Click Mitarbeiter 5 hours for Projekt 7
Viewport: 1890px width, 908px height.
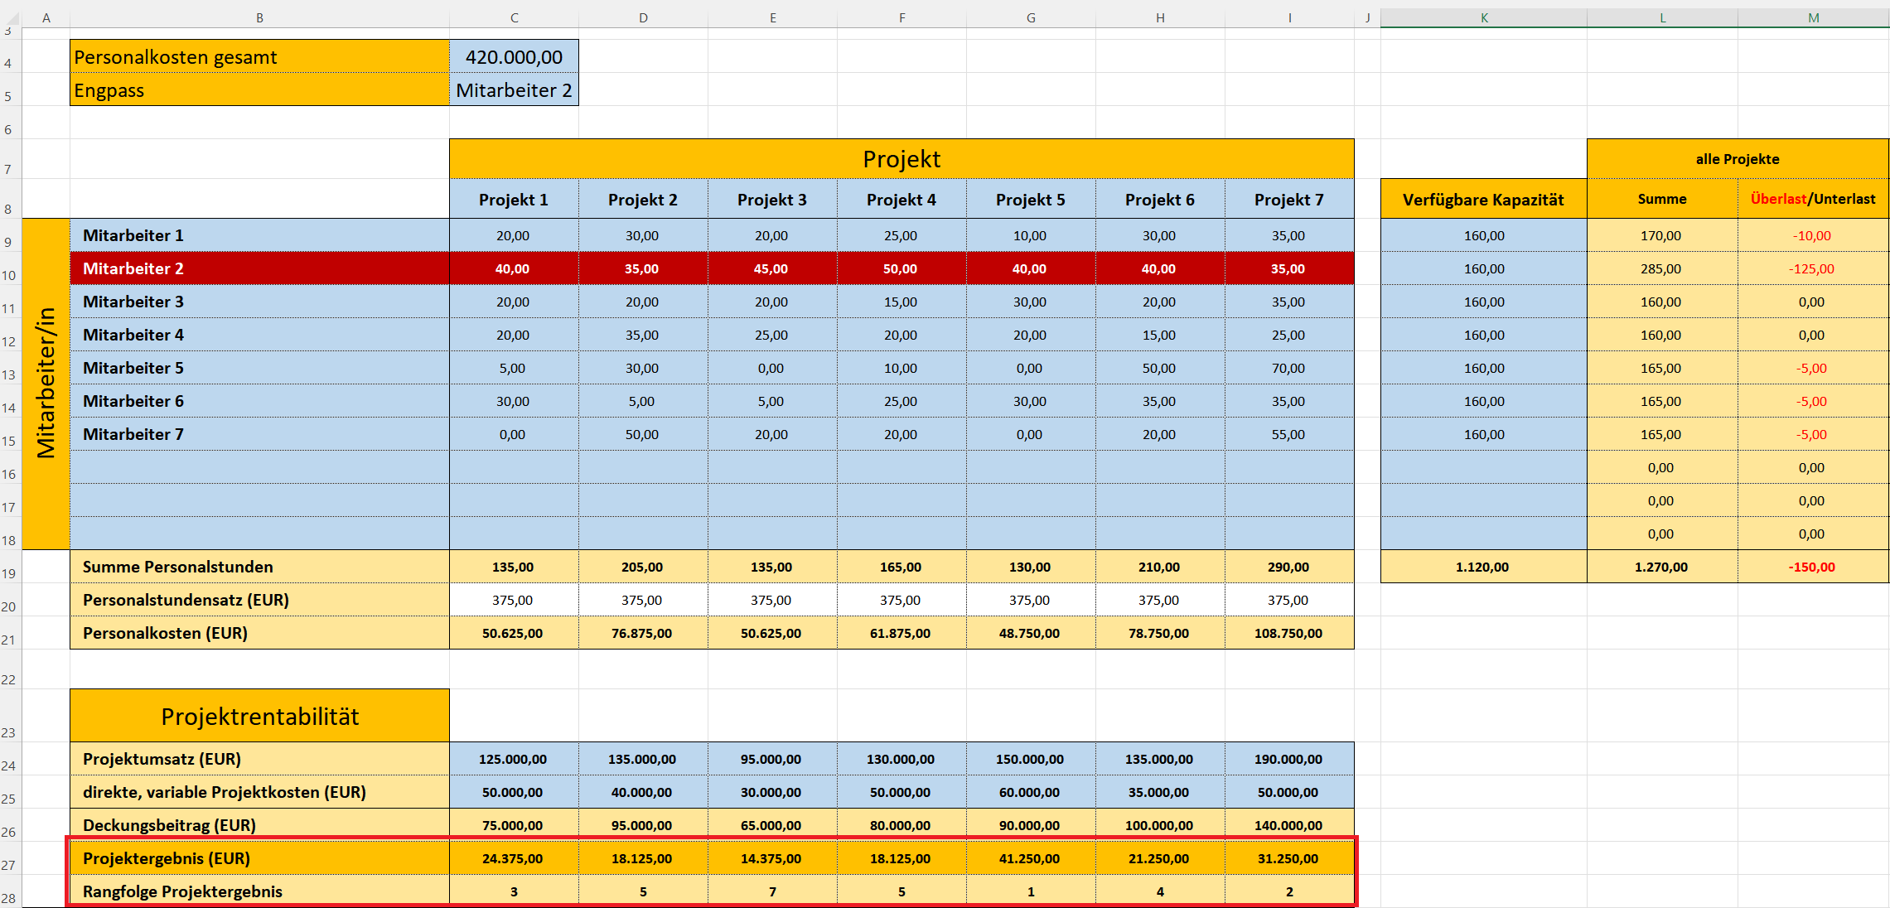tap(1288, 368)
